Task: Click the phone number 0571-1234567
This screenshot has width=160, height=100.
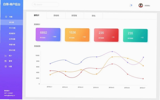Action: (9, 93)
